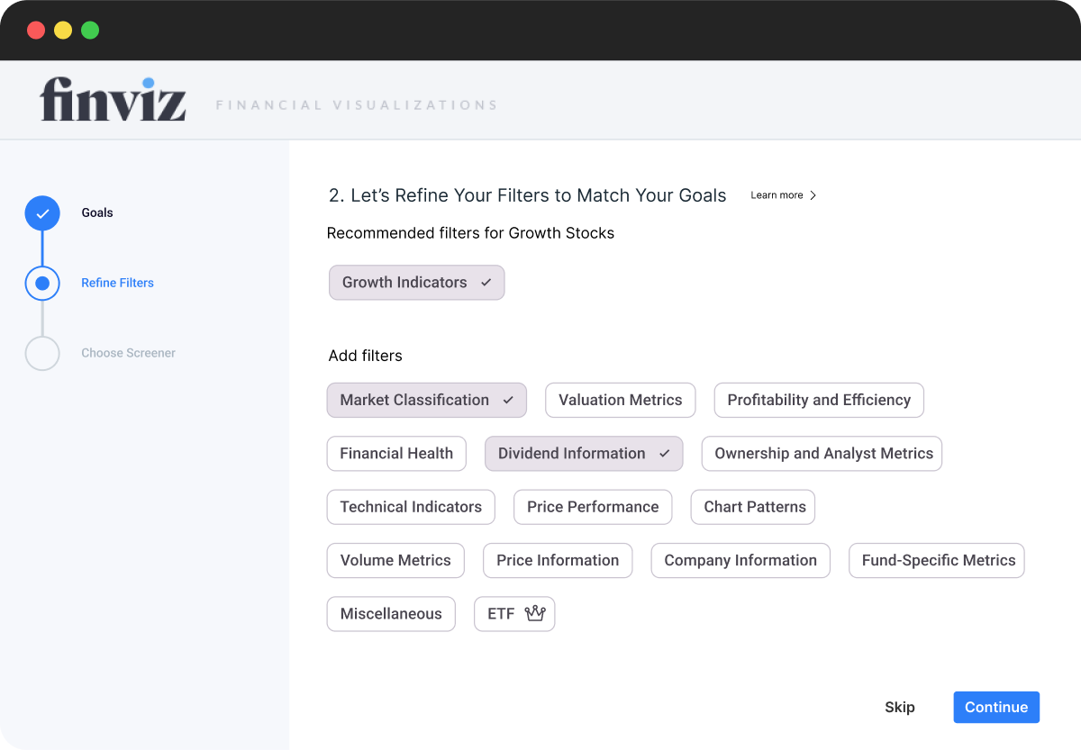Click the completed Goals step checkmark circle
1081x750 pixels.
click(42, 213)
